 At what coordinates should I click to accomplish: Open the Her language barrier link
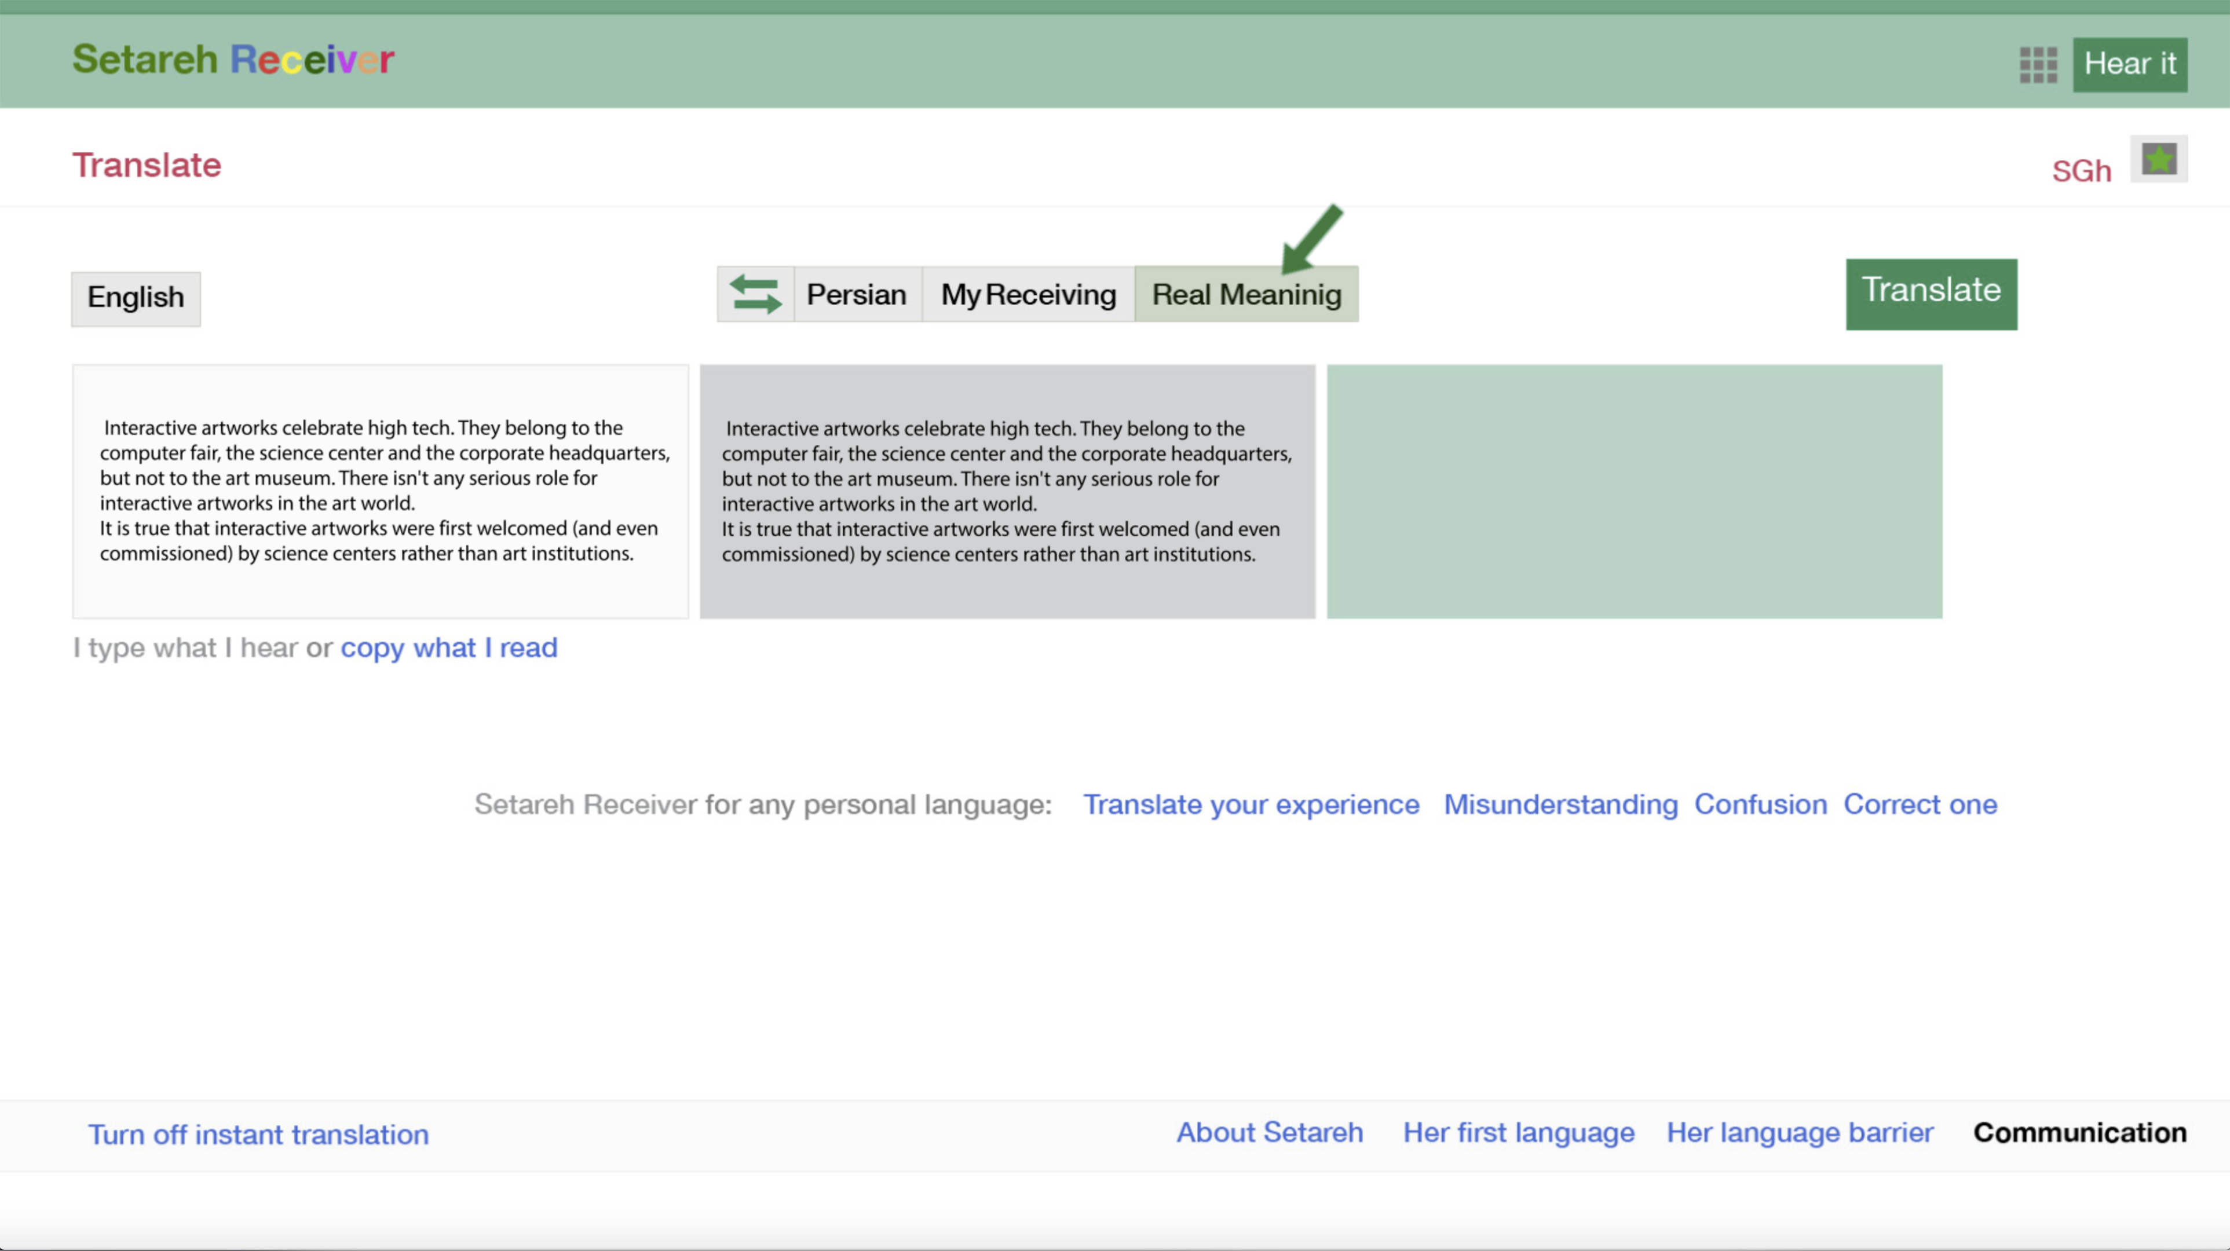pos(1799,1132)
